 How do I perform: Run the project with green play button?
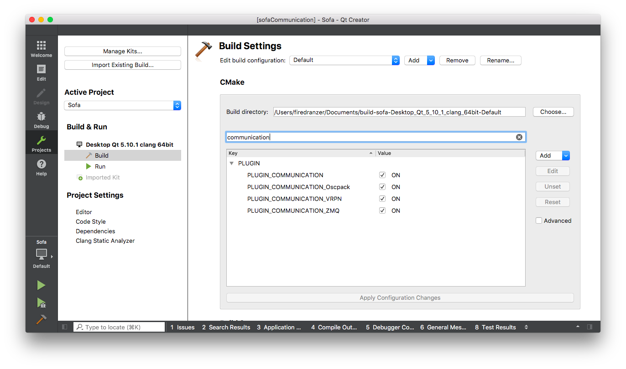[41, 285]
